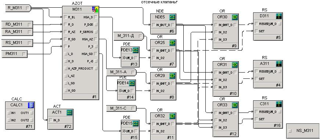
Task: Toggle the IN_D pin on ACT1
Action: tap(51, 120)
